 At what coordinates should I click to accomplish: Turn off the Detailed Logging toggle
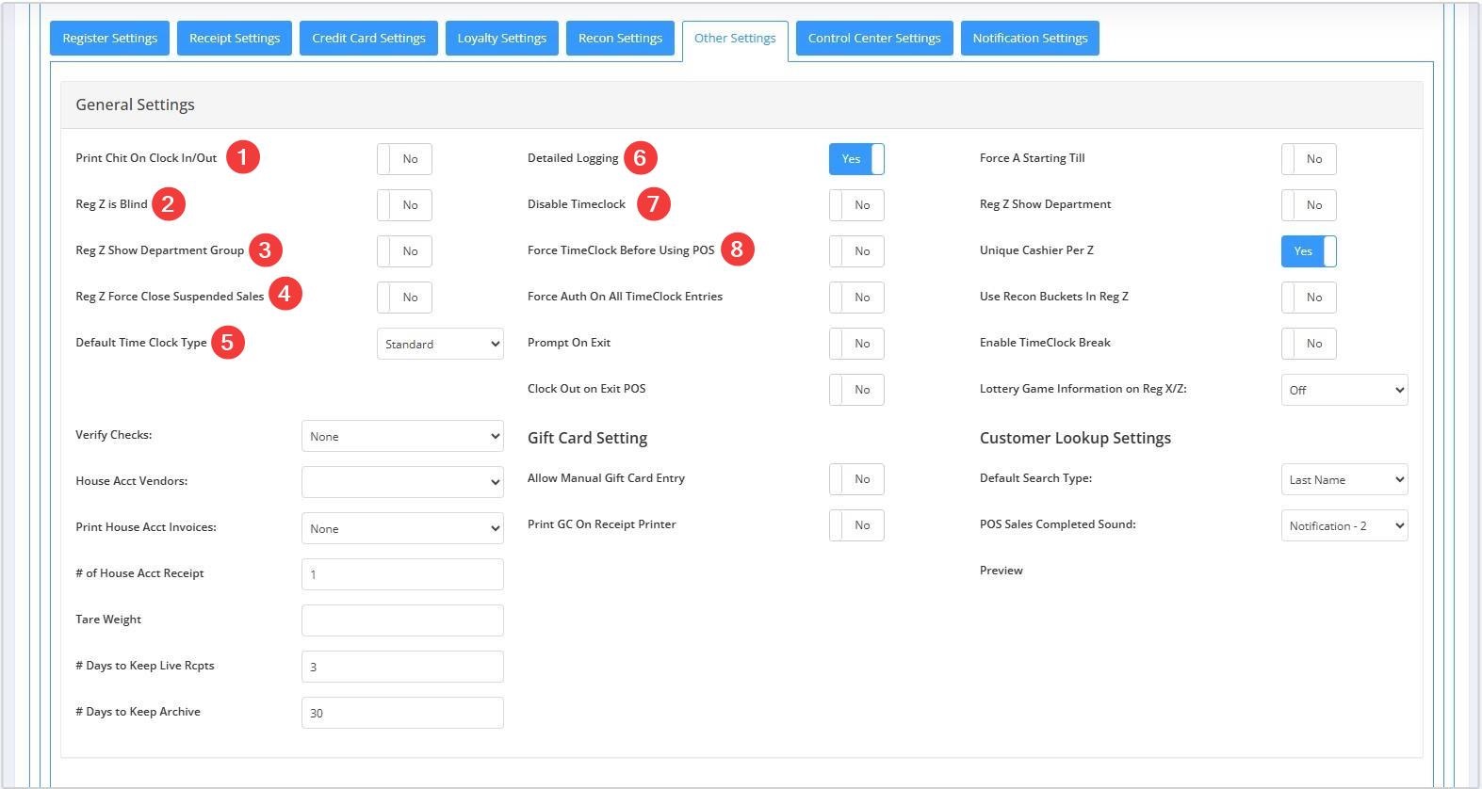tap(856, 159)
